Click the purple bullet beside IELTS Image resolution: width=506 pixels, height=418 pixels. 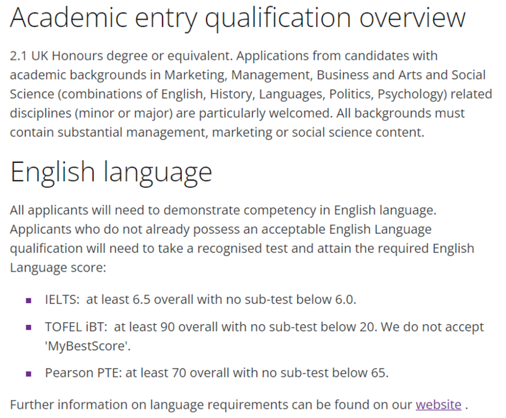[x=29, y=300]
